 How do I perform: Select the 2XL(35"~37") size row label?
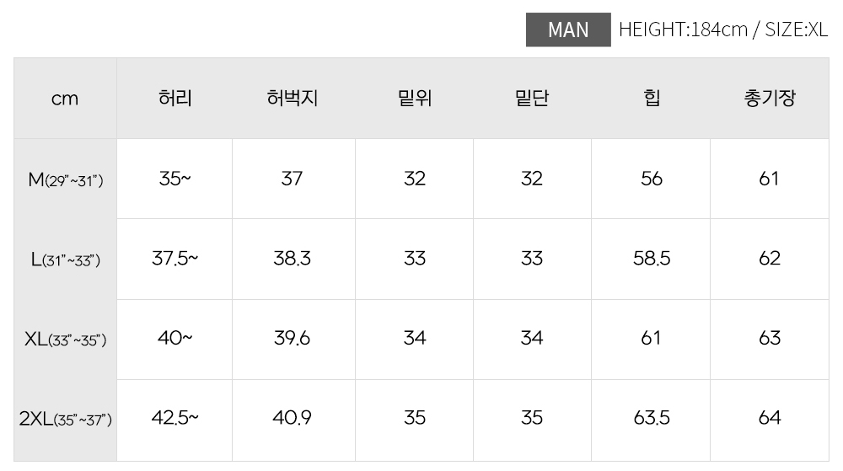[65, 420]
